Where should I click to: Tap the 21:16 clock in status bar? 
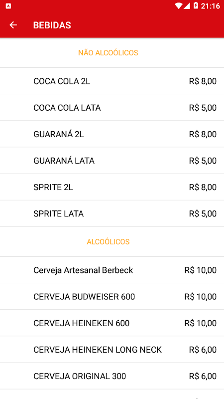click(x=210, y=5)
